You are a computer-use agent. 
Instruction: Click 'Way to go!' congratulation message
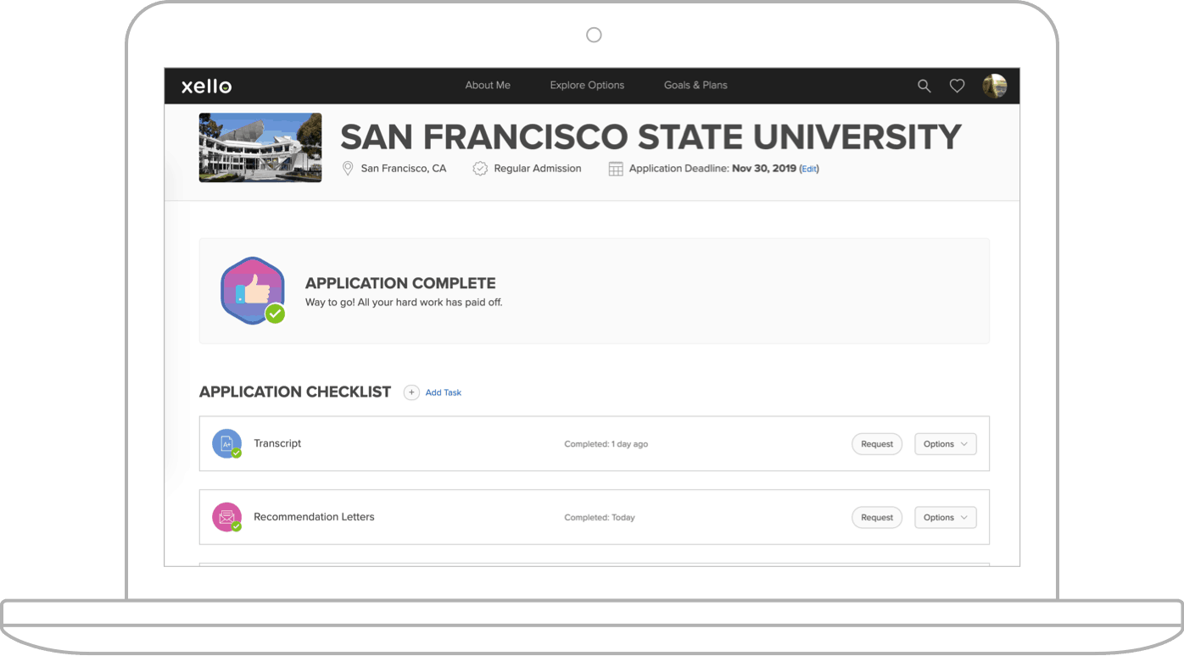pyautogui.click(x=404, y=303)
